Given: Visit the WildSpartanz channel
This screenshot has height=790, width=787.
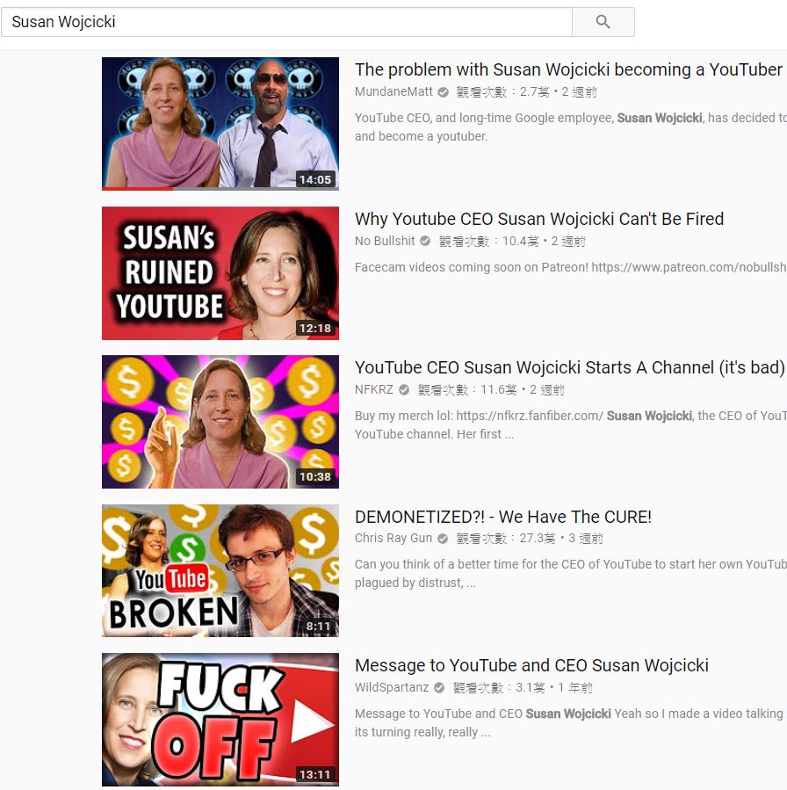Looking at the screenshot, I should [392, 688].
